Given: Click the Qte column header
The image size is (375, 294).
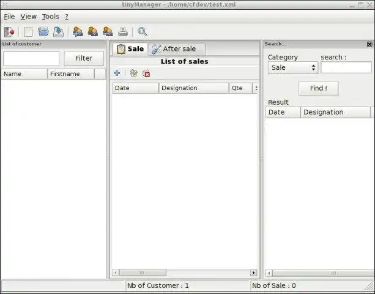Looking at the screenshot, I should tap(240, 88).
